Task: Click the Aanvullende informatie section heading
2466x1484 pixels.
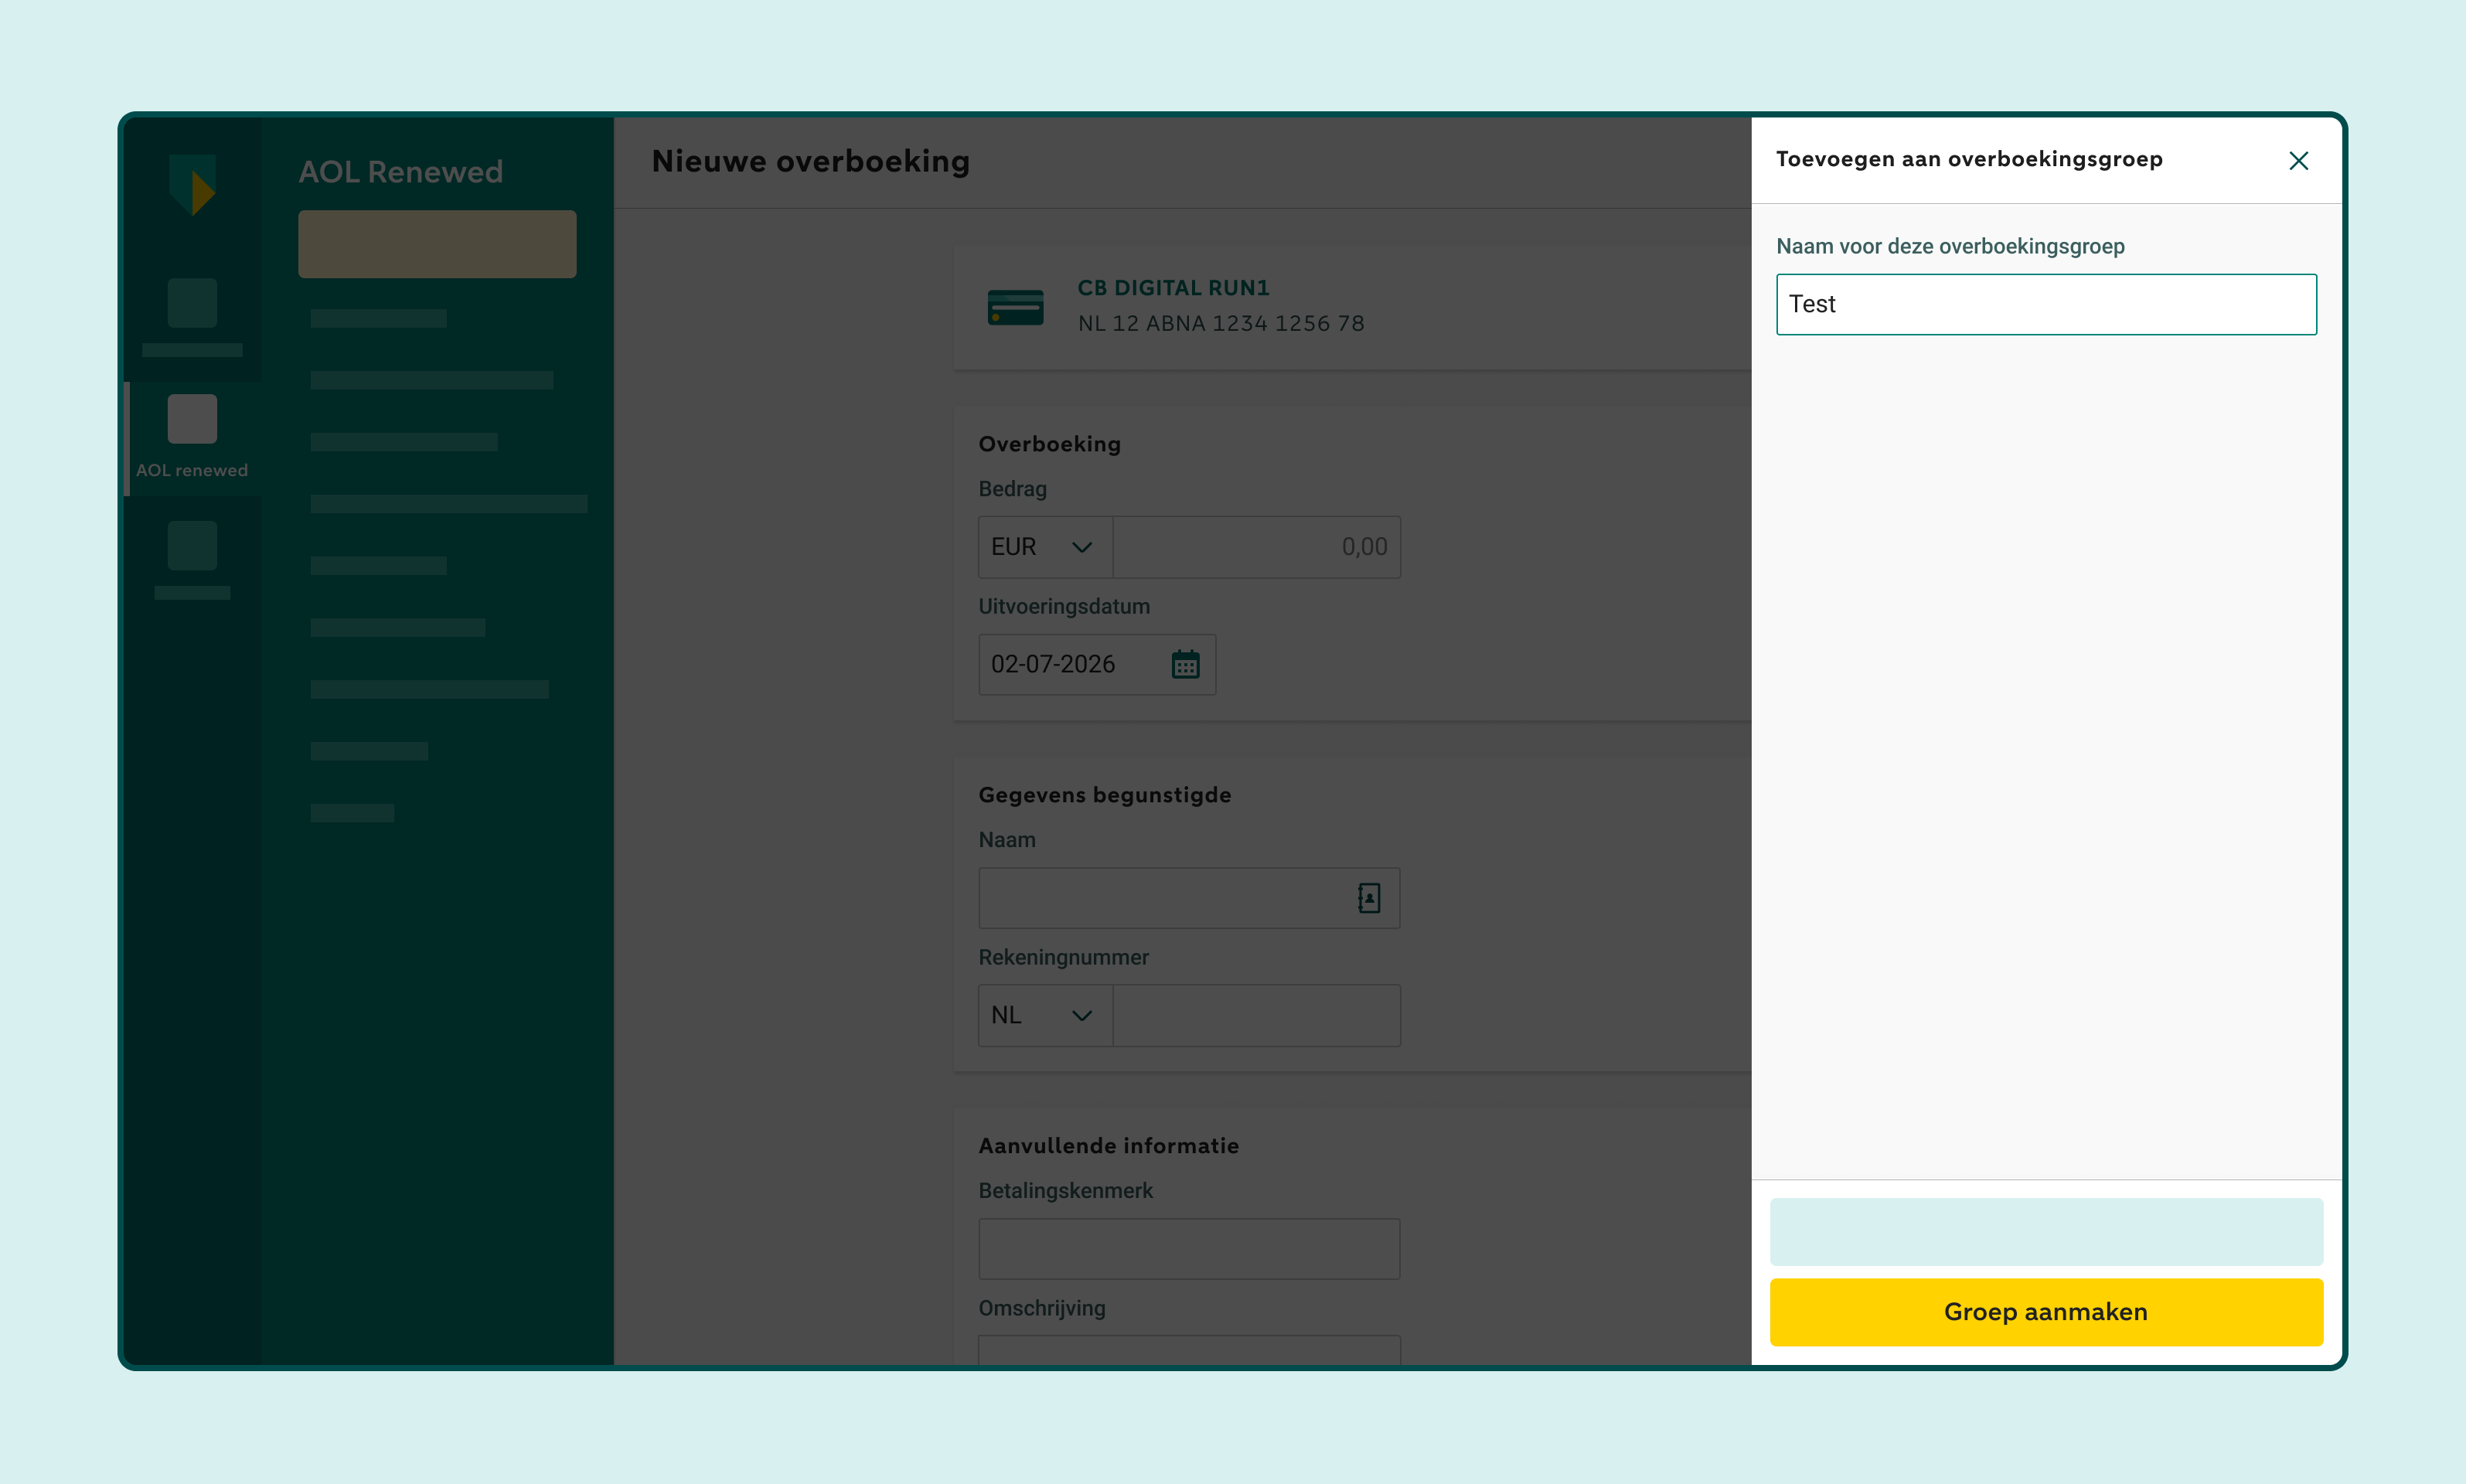Action: (1108, 1146)
